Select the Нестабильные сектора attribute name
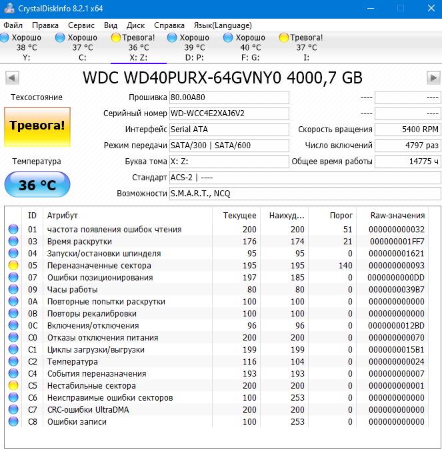This screenshot has height=450, width=442. 91,386
